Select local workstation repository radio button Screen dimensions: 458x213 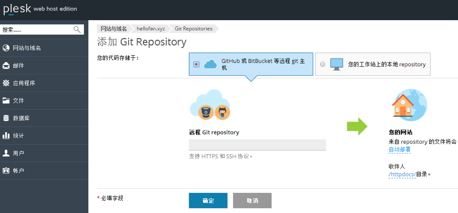tap(322, 64)
